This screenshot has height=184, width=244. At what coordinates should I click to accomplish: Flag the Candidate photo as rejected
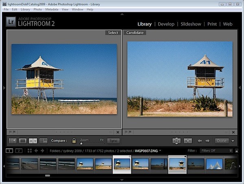pyautogui.click(x=130, y=132)
